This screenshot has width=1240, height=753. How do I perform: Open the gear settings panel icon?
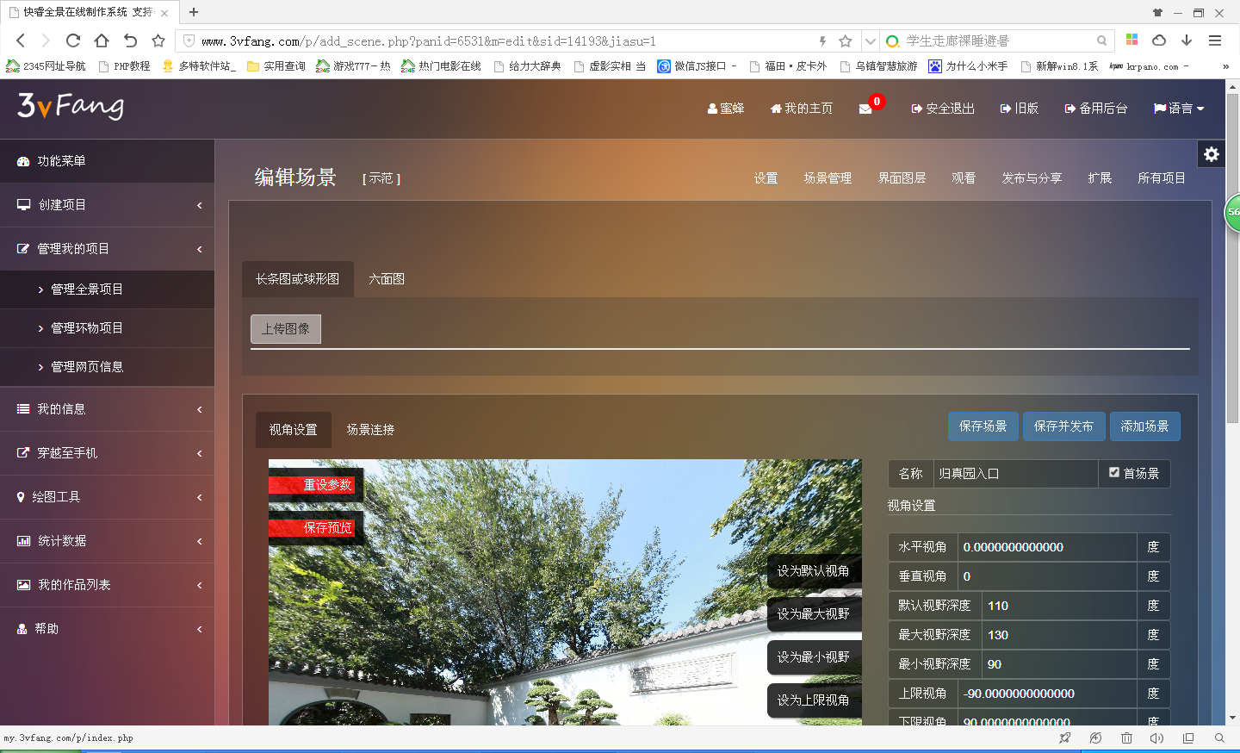point(1212,154)
